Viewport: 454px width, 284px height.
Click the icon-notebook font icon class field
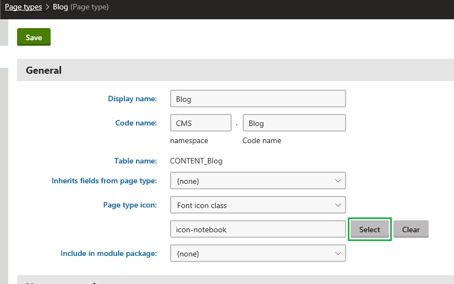pyautogui.click(x=258, y=230)
